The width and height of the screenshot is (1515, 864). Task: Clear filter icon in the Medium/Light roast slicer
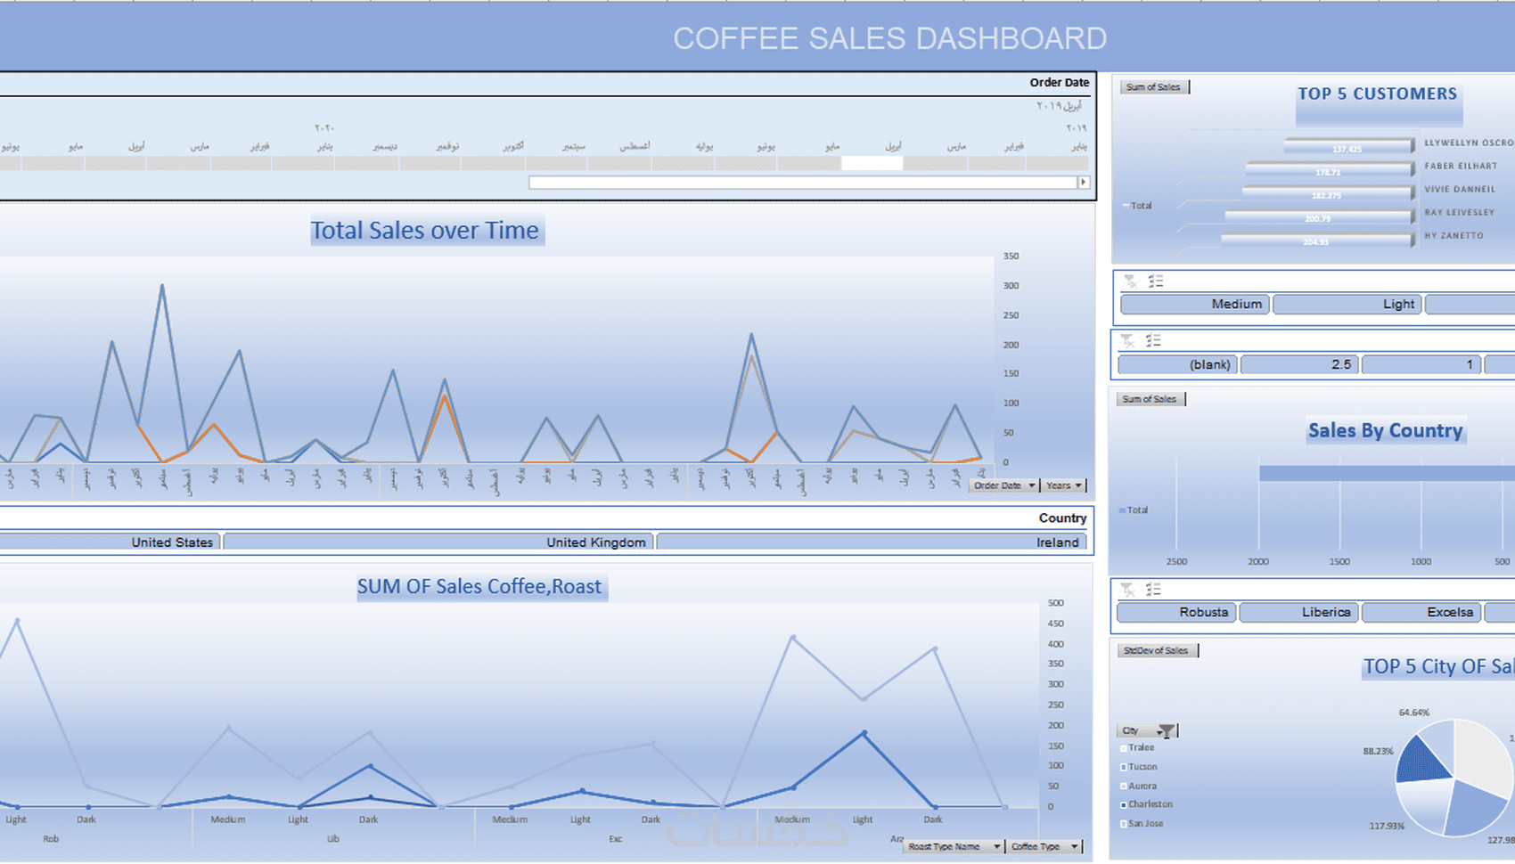(1130, 281)
